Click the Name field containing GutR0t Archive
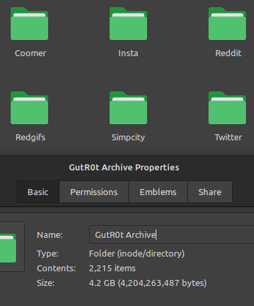Viewport: 254px width, 306px height. tap(172, 235)
